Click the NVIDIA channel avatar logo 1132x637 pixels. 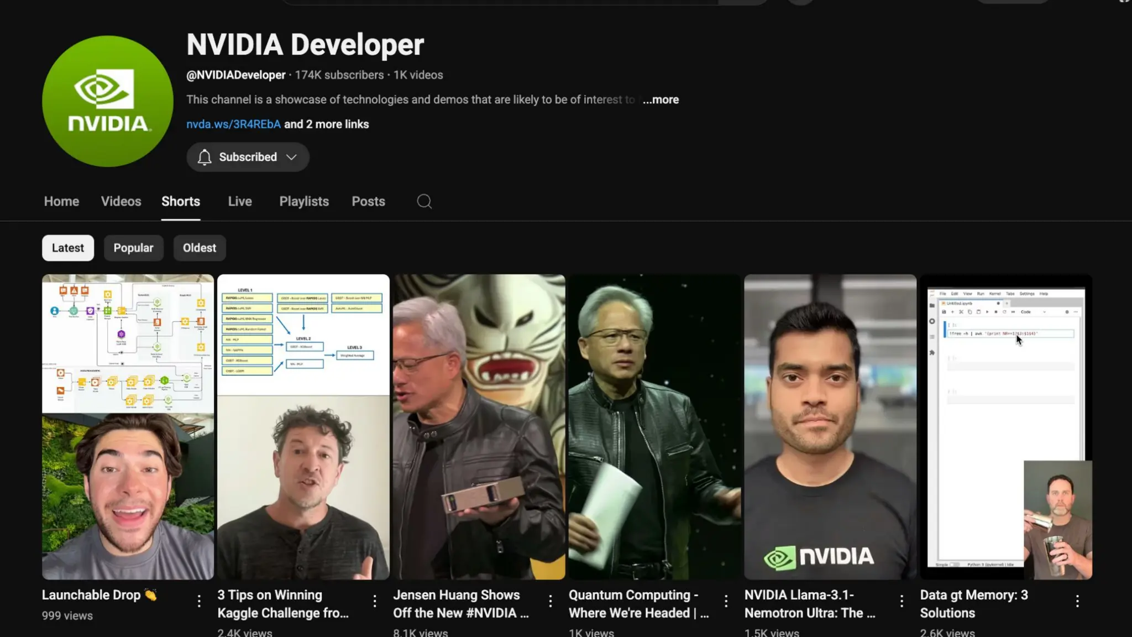click(108, 101)
